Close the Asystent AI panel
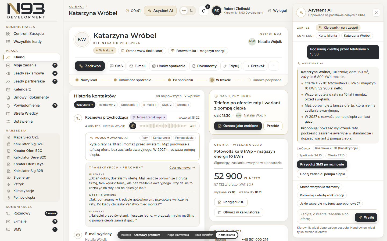Screen dimensions: 387x241 tap(376, 13)
